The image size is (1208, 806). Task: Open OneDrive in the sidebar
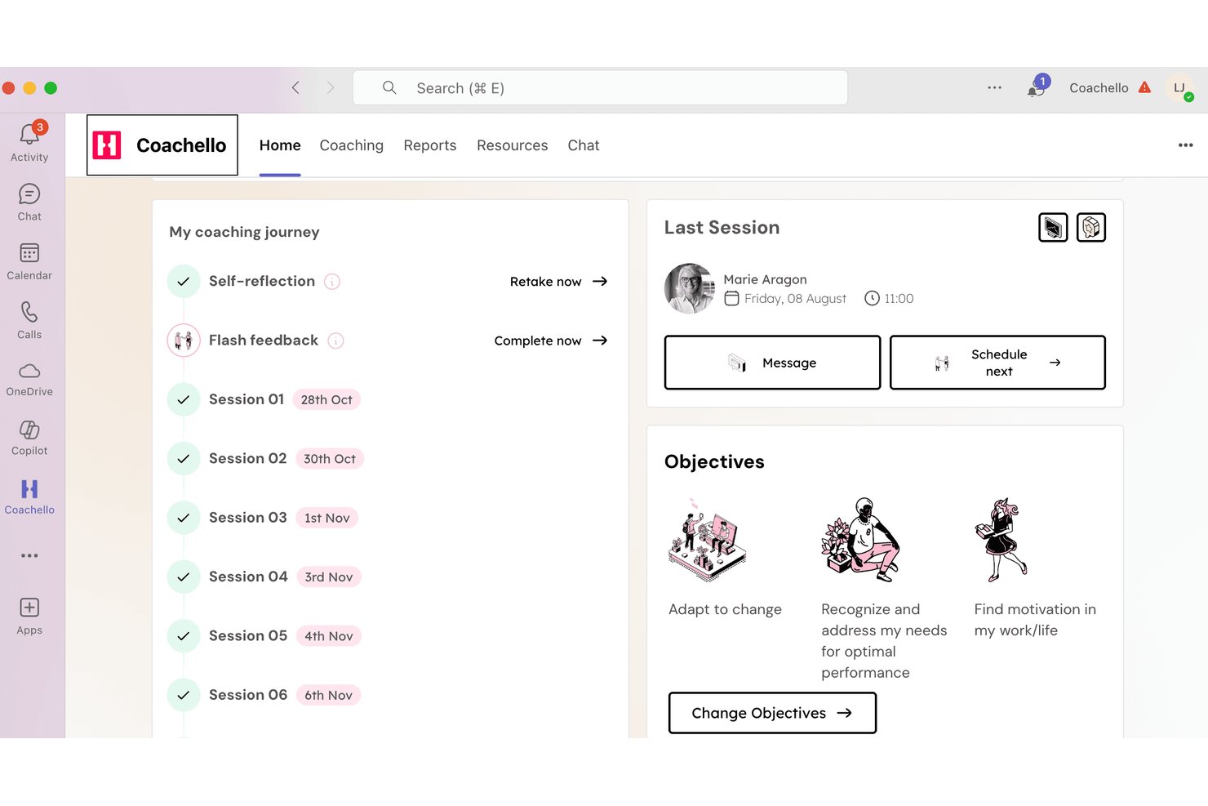29,379
